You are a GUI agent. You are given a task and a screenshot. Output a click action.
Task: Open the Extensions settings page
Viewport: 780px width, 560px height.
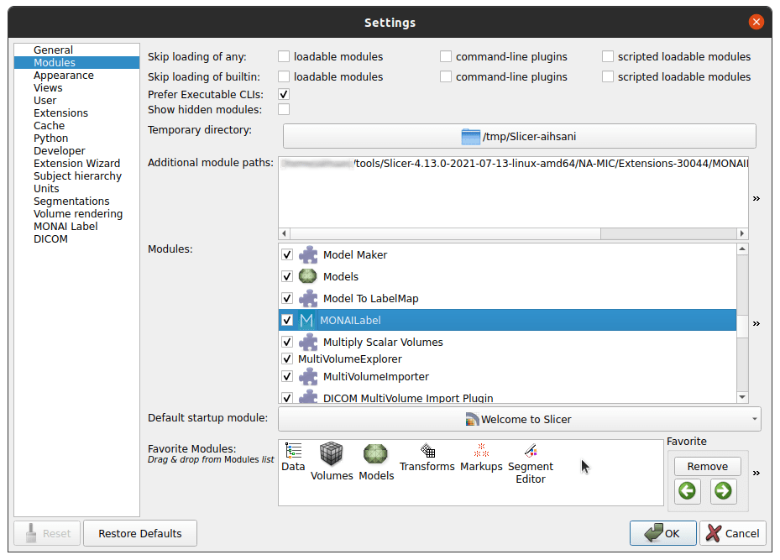(x=60, y=113)
